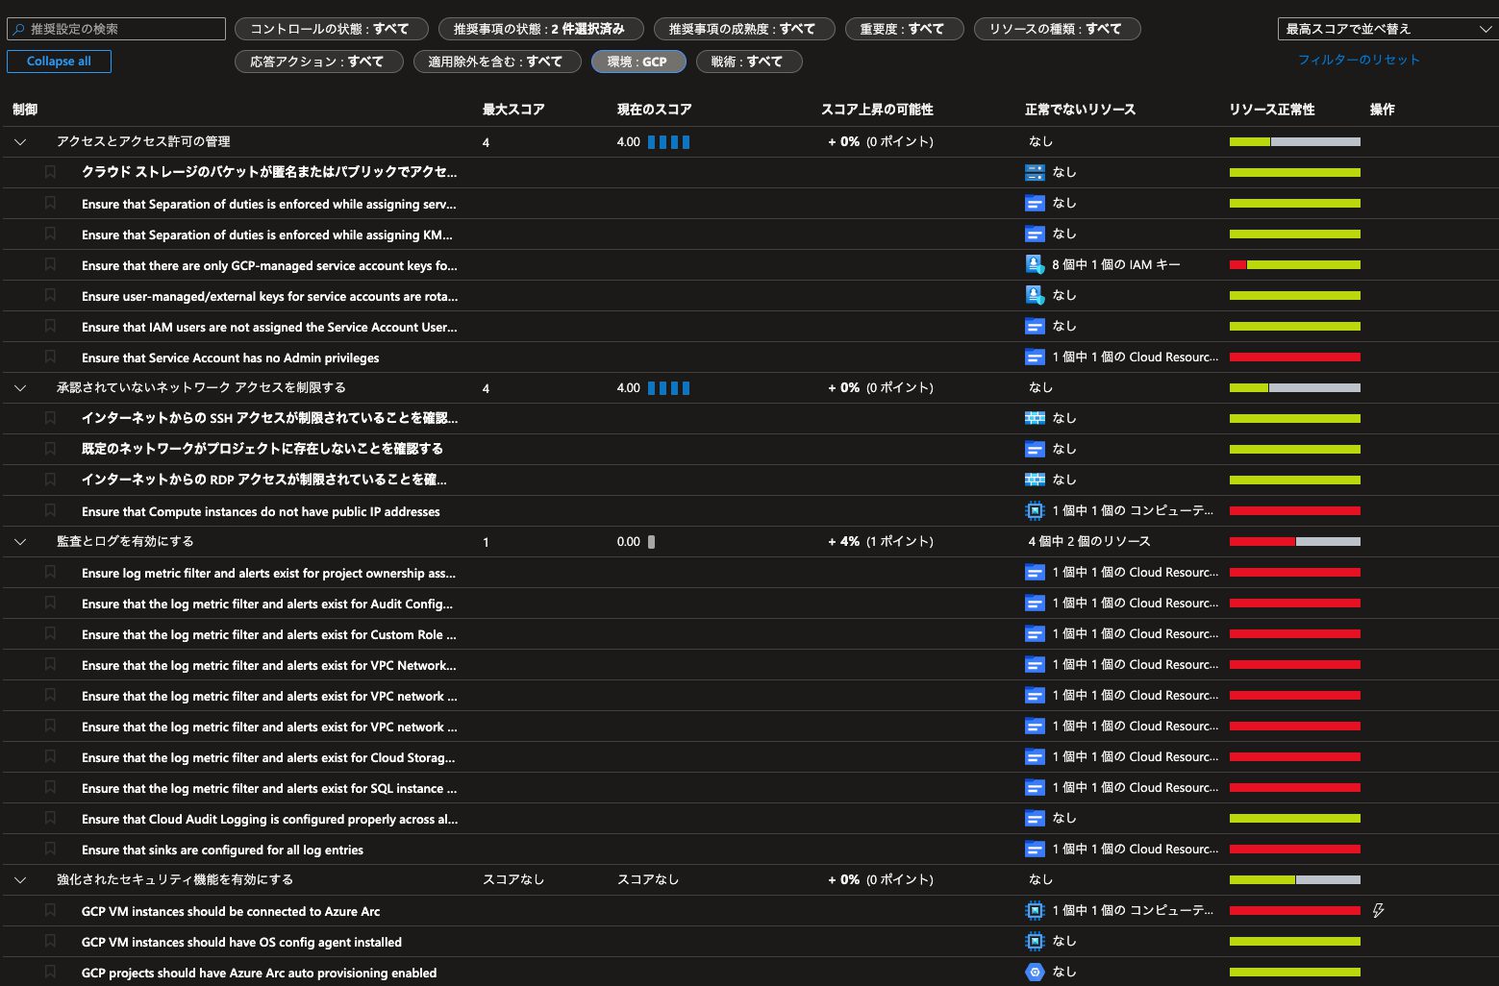This screenshot has height=986, width=1499.
Task: Click the フィルターのリセット link
Action: [x=1359, y=59]
